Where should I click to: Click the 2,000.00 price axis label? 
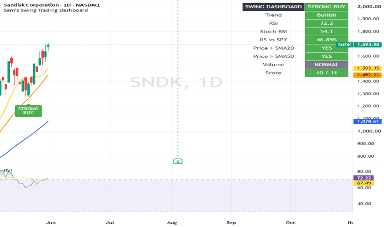click(x=369, y=7)
